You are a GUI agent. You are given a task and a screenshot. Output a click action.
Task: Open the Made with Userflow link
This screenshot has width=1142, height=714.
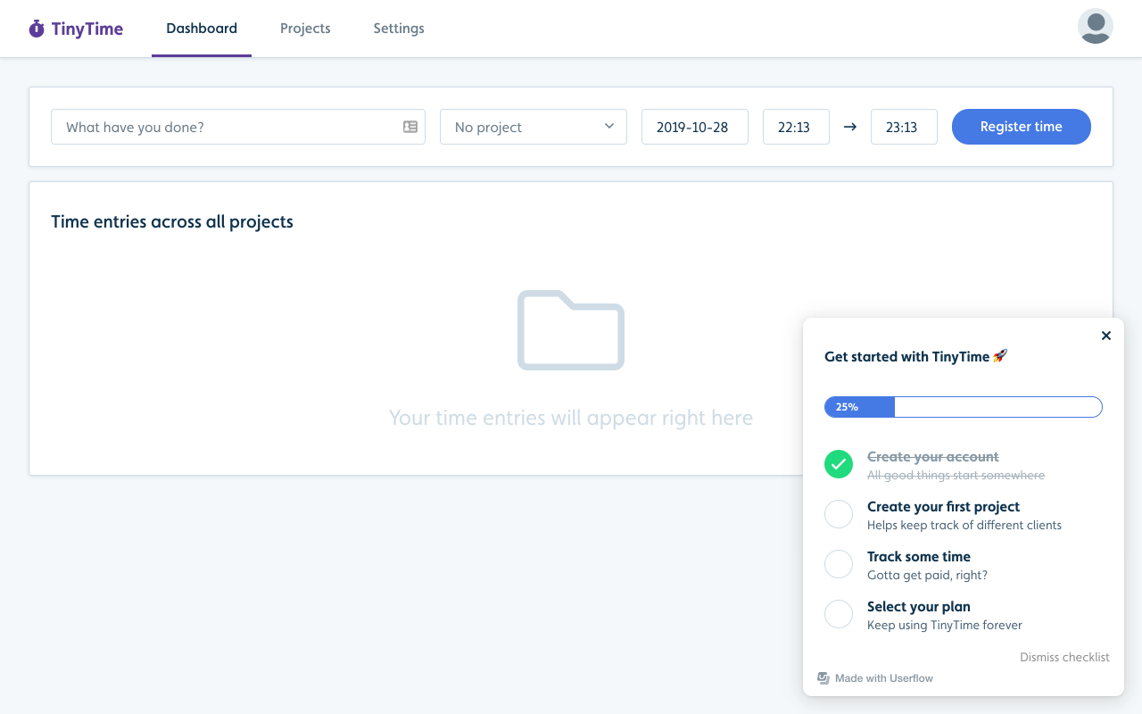point(875,678)
